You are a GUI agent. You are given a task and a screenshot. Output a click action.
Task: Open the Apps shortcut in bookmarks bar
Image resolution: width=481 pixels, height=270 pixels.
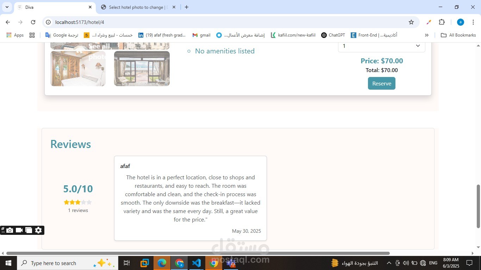[15, 35]
